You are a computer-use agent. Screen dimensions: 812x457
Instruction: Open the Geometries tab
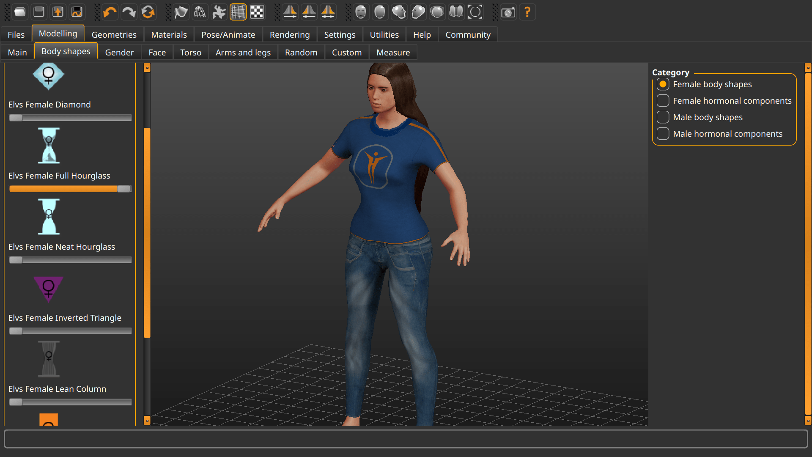[x=114, y=35]
